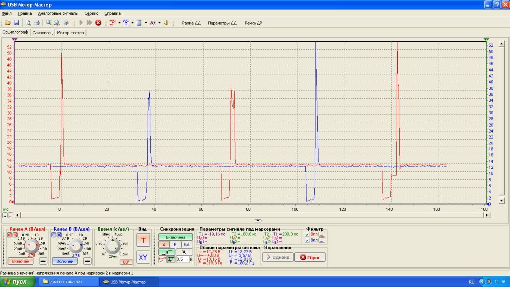Image resolution: width=510 pixels, height=287 pixels.
Task: Click the Channel A volts-per-division knob
Action: tap(31, 246)
